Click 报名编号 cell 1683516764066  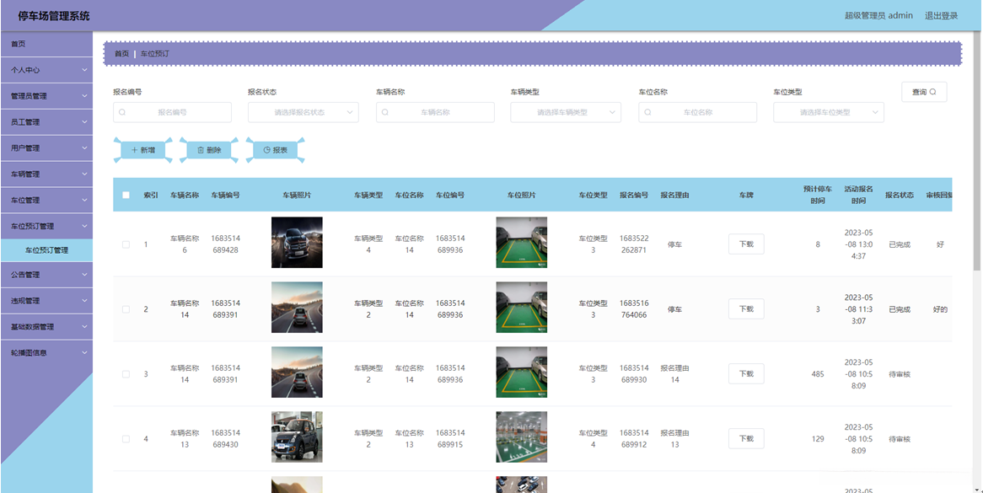pos(634,308)
